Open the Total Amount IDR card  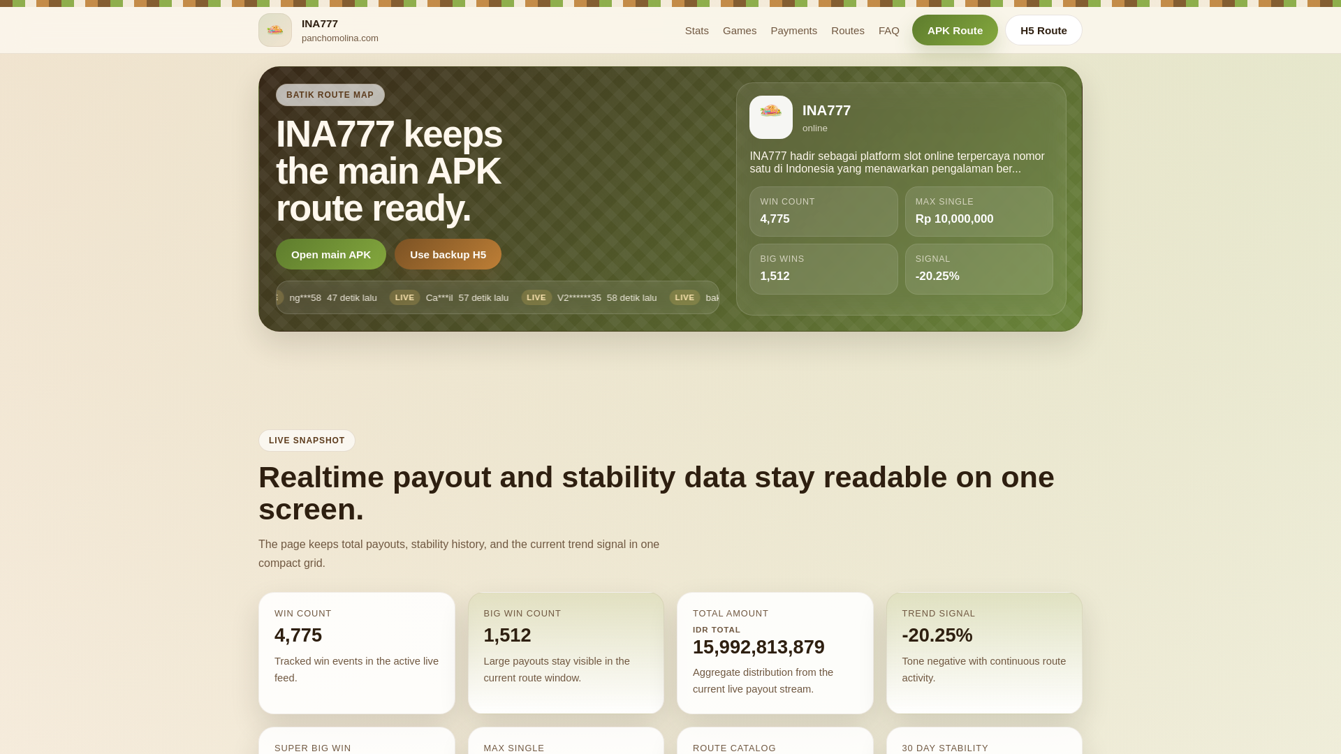[x=775, y=653]
